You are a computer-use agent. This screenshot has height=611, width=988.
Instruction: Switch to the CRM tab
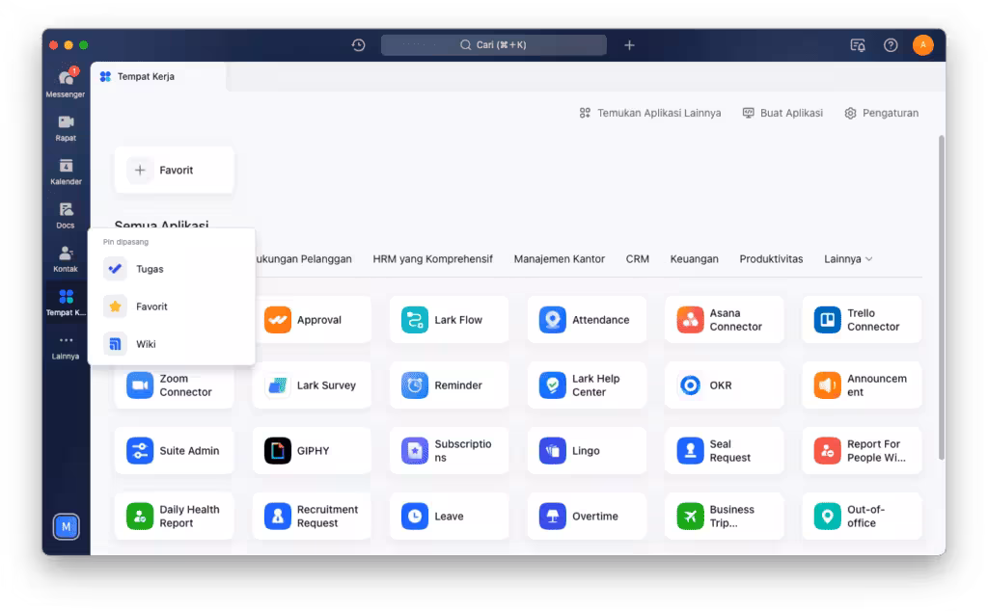637,259
